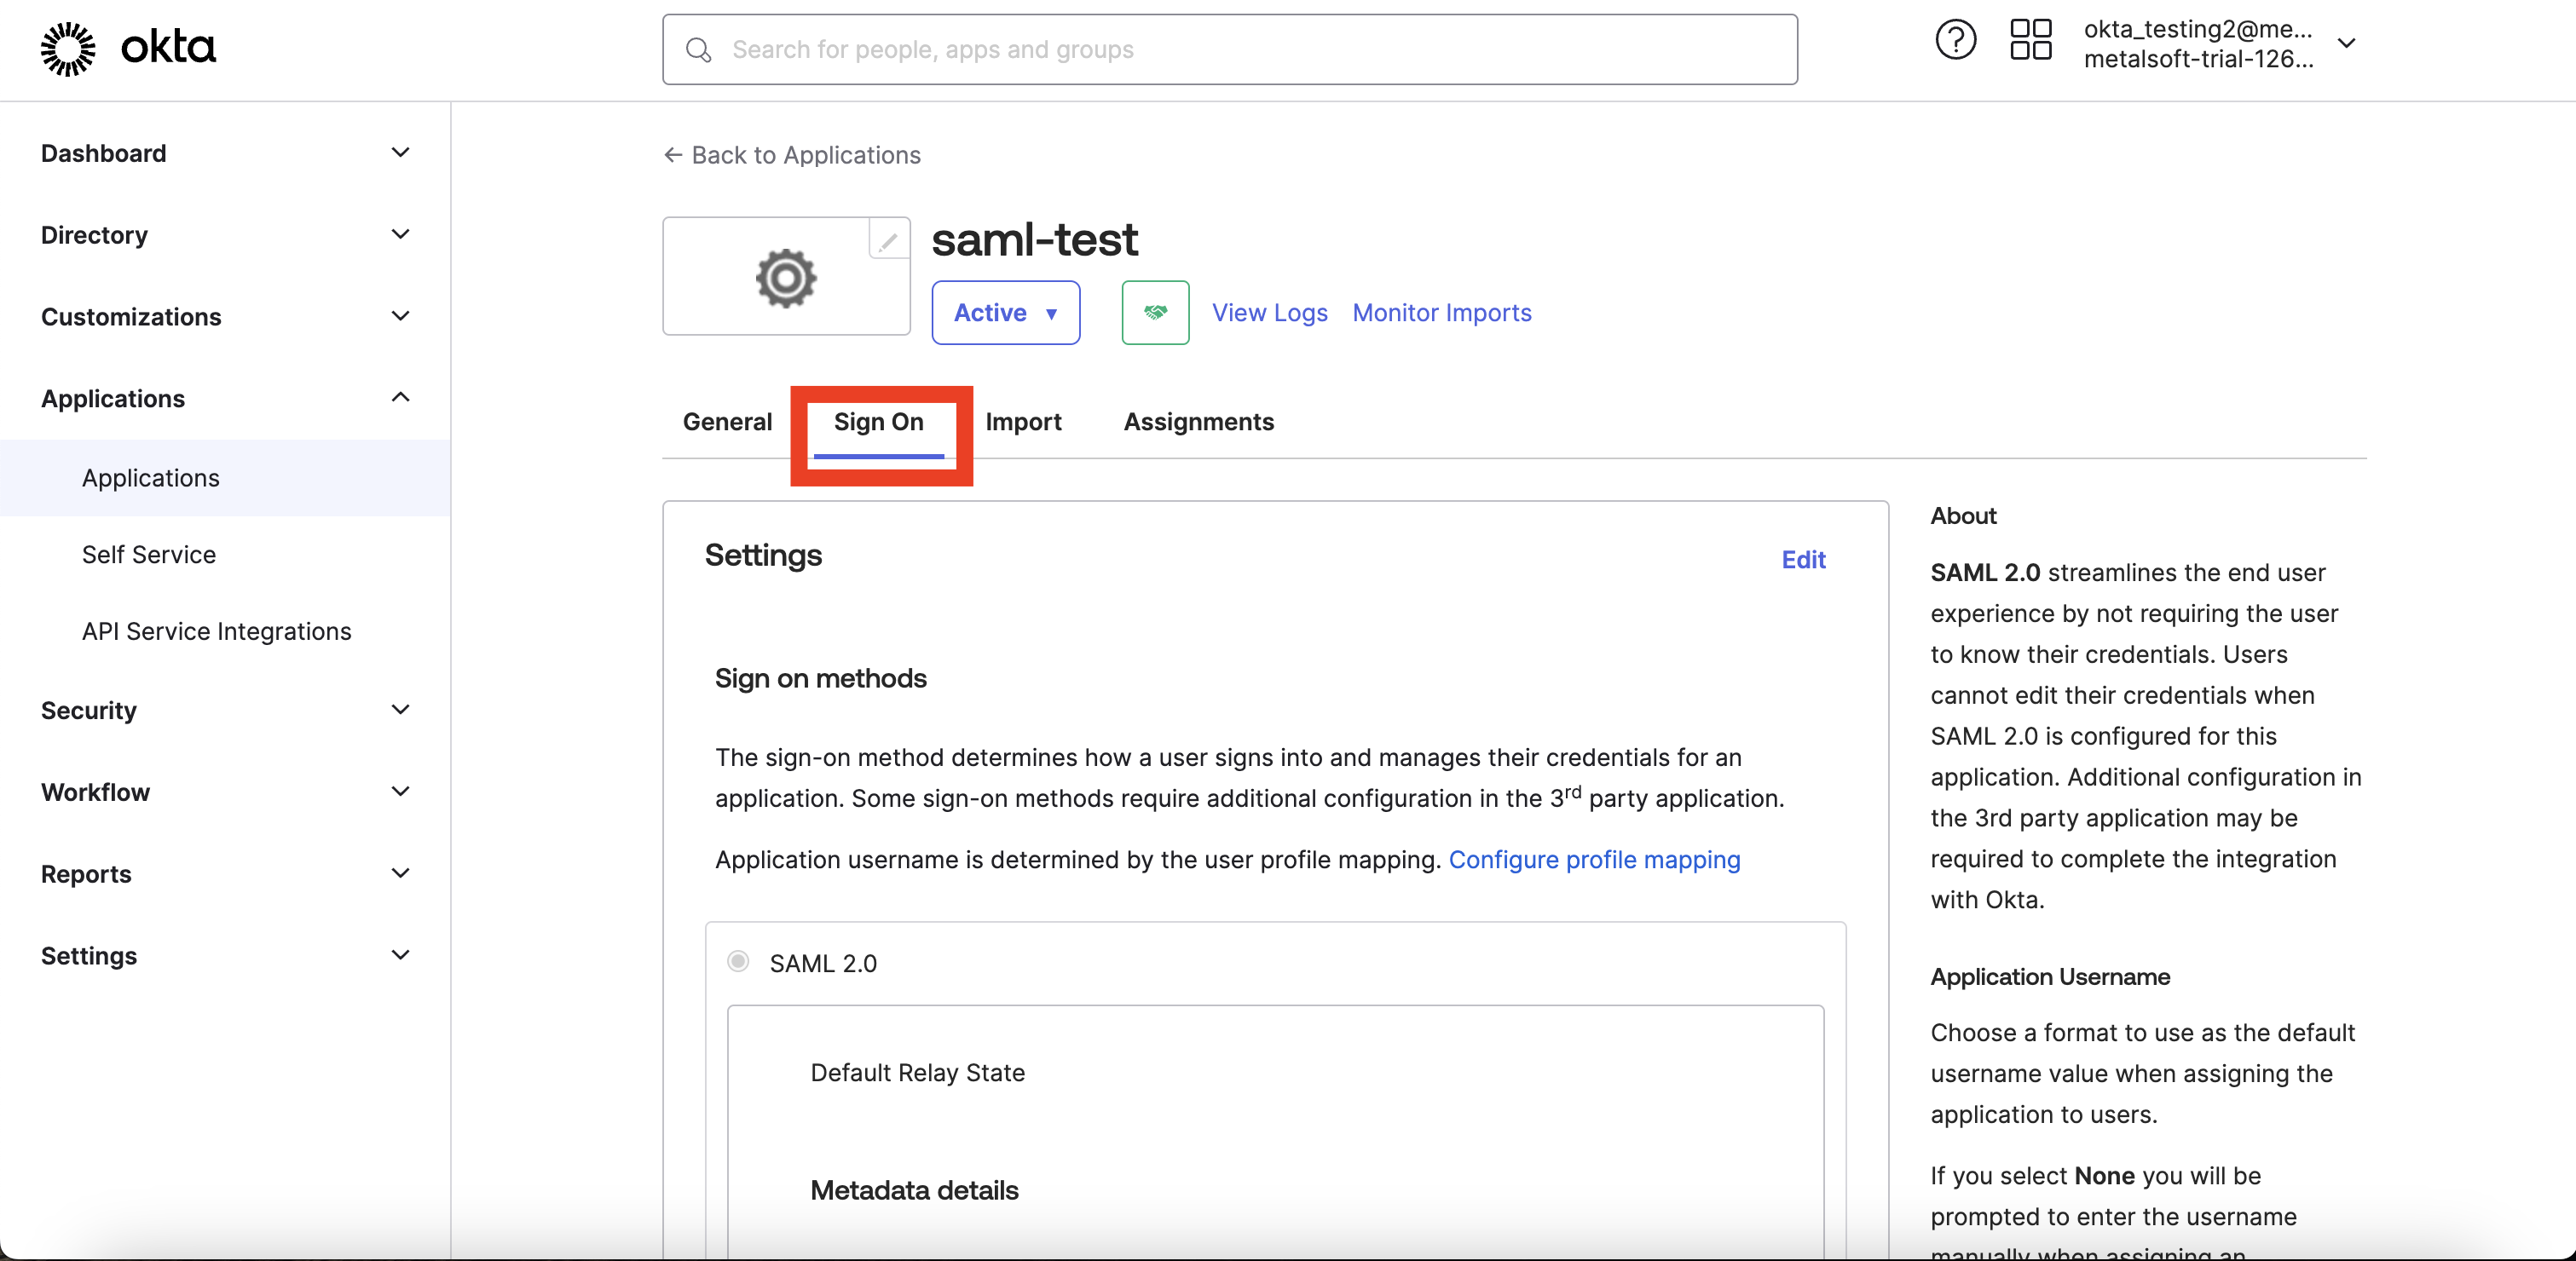Open the Configure profile mapping link

tap(1594, 860)
